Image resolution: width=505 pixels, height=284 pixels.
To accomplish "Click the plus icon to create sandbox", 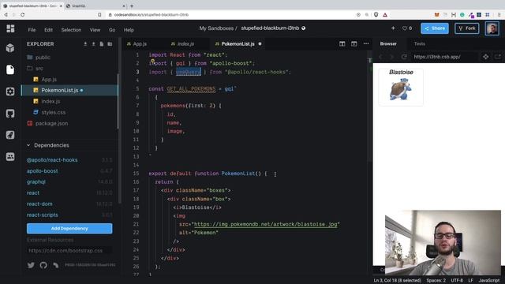I will pyautogui.click(x=393, y=28).
